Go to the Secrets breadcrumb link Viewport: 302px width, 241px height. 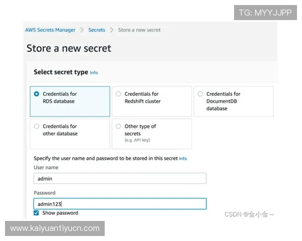click(97, 30)
